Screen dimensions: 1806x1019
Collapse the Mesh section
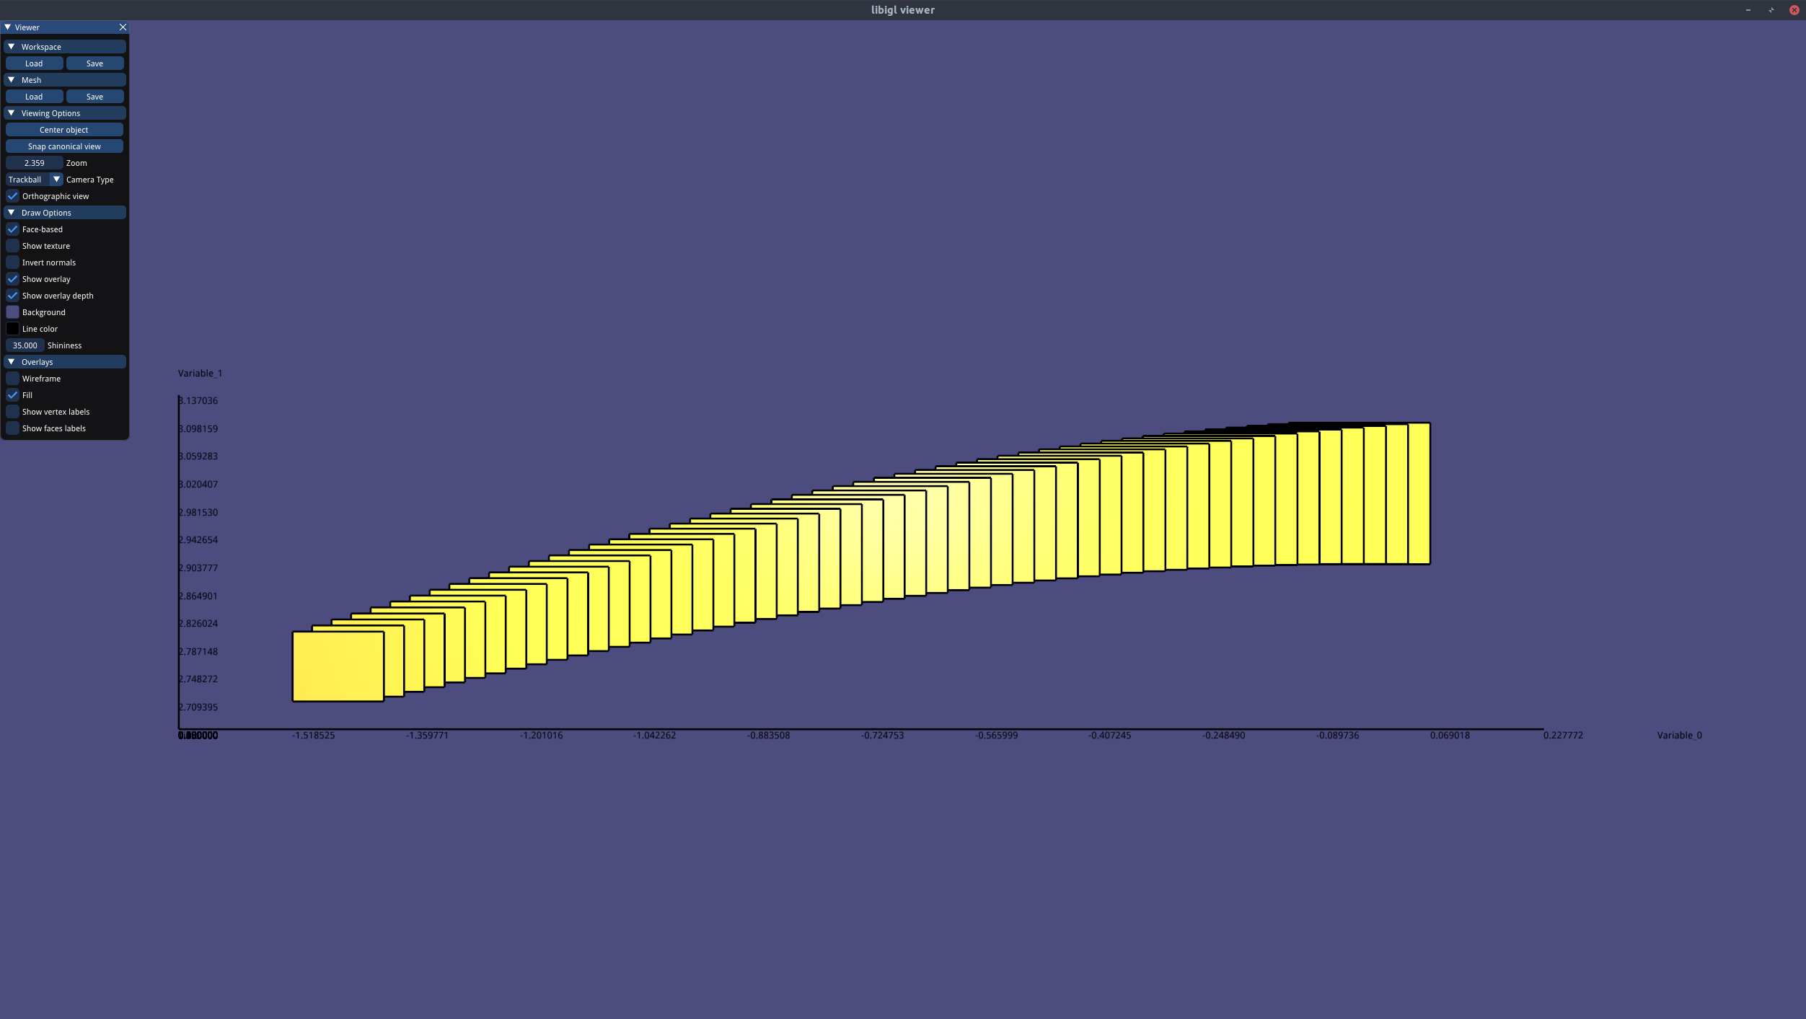12,80
